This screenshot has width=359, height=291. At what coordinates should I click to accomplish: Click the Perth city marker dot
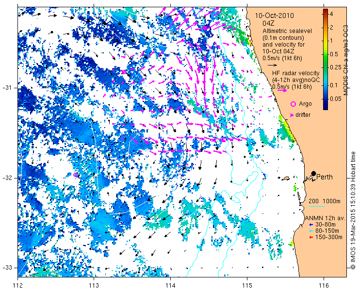[x=314, y=173]
